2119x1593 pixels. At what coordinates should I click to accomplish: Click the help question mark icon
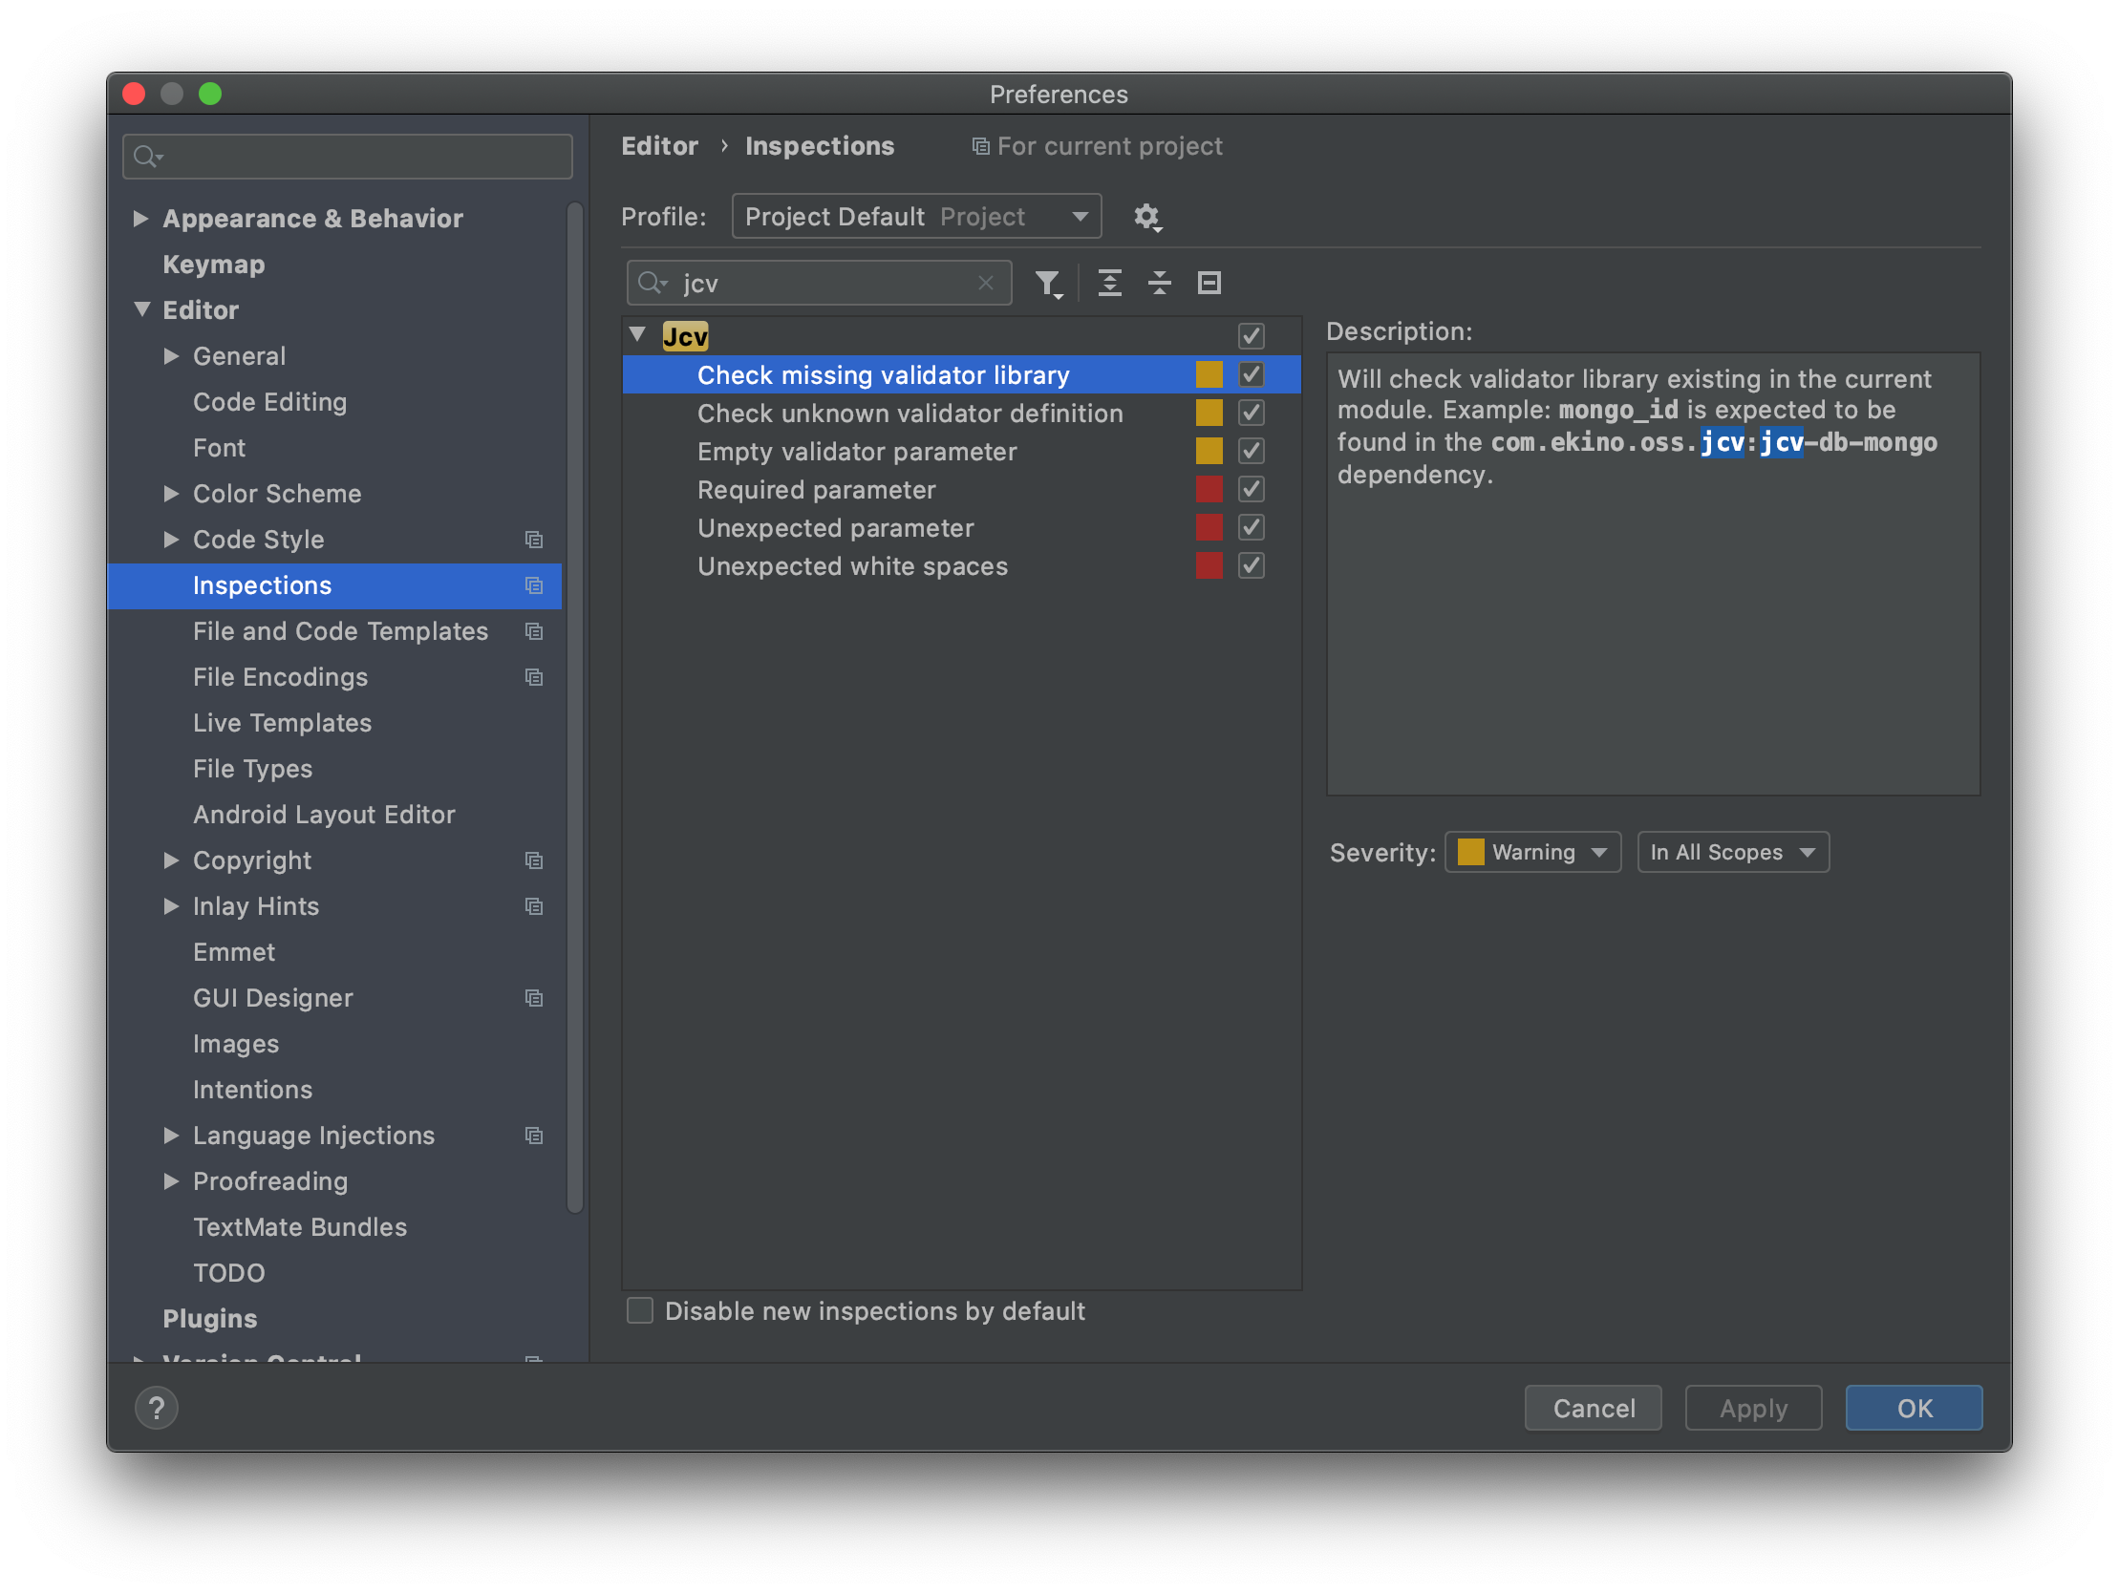[156, 1407]
